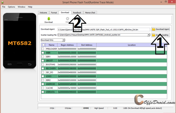Screen dimensions: 176x113
Task: Check the ANDROID partition checkbox
Action: pyautogui.click(x=43, y=84)
